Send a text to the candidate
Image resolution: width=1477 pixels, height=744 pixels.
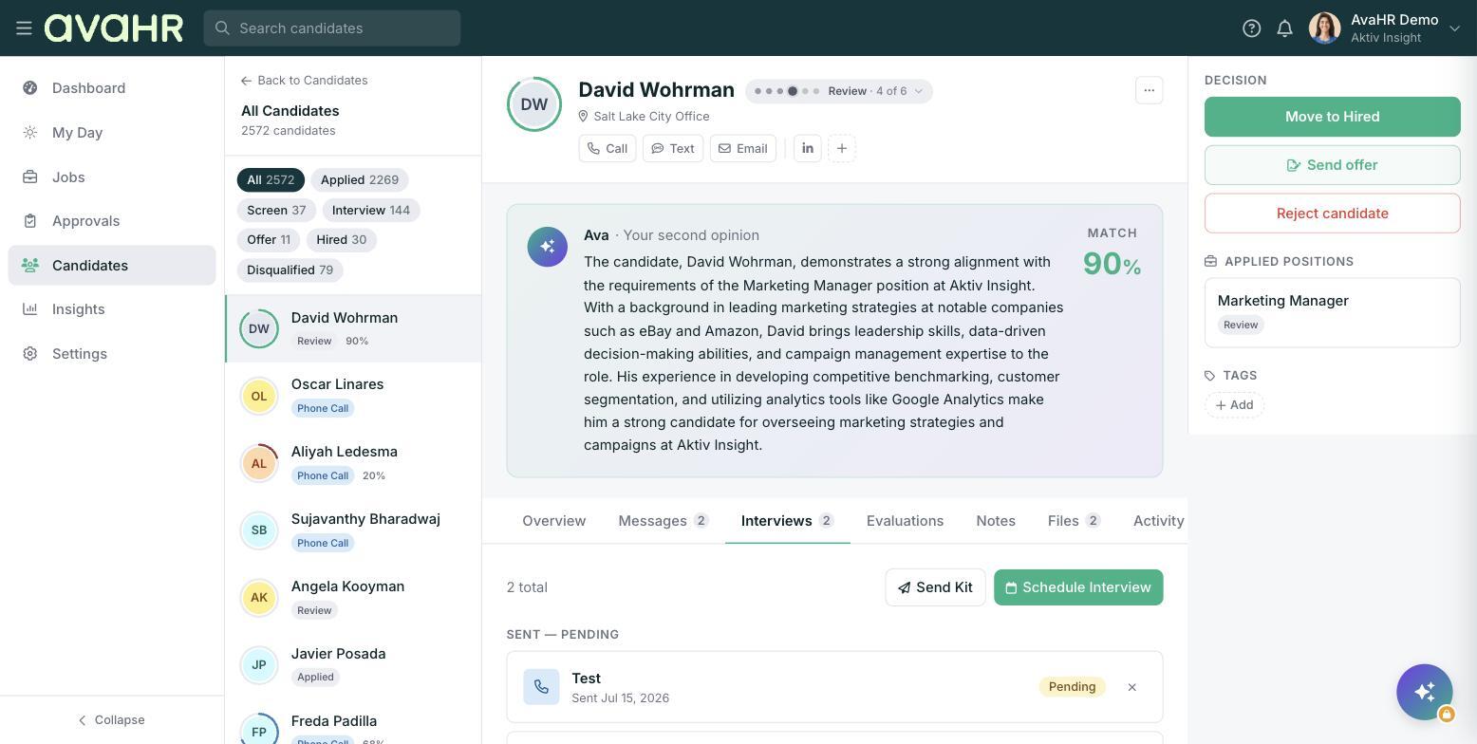673,149
